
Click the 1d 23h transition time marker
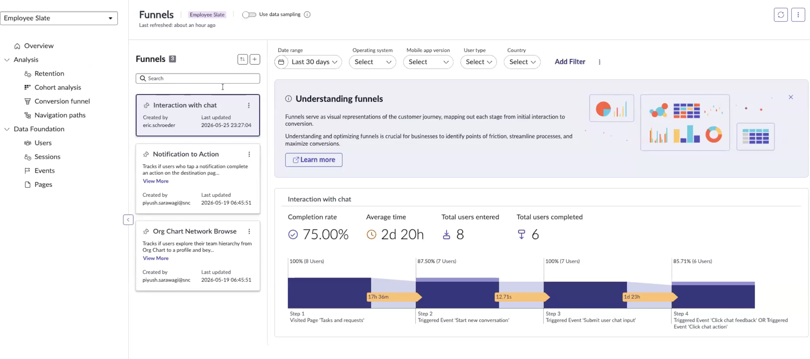(x=650, y=297)
